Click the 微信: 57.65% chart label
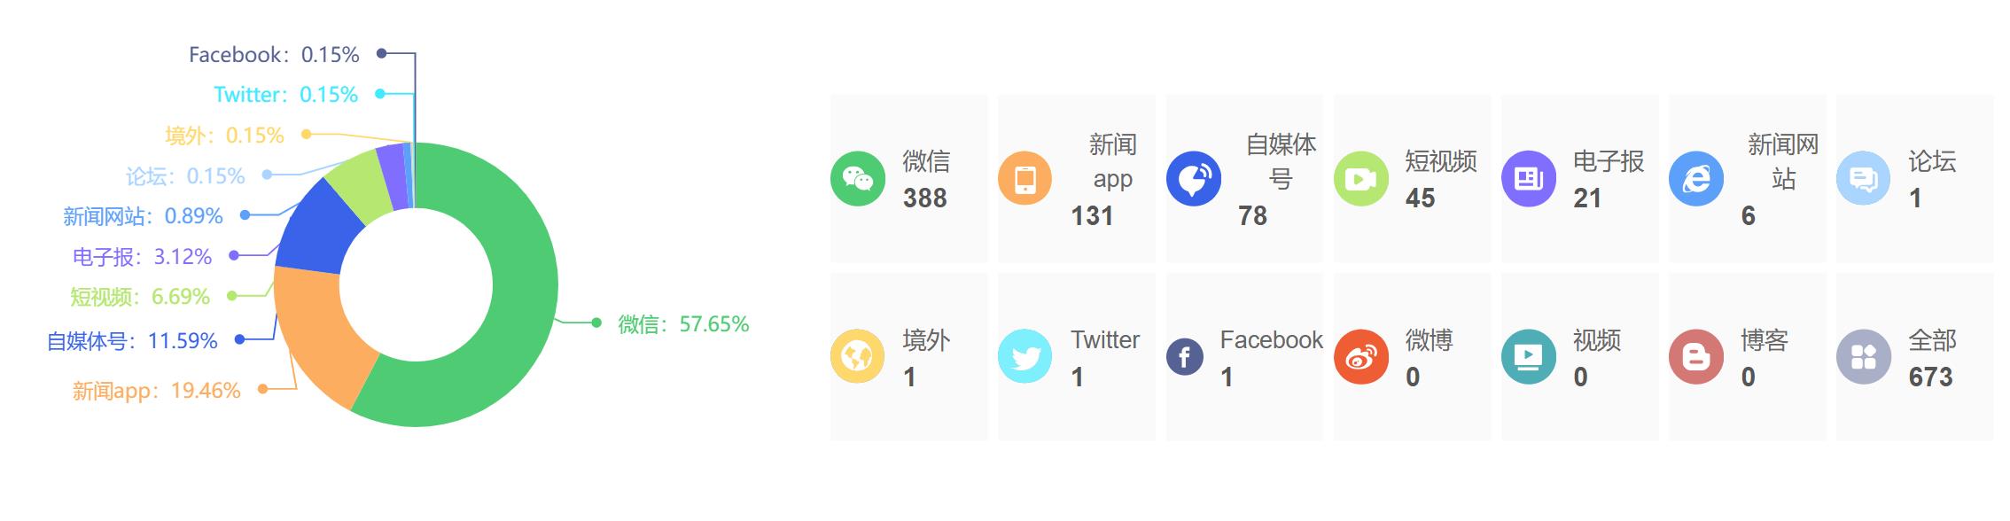 [x=683, y=324]
